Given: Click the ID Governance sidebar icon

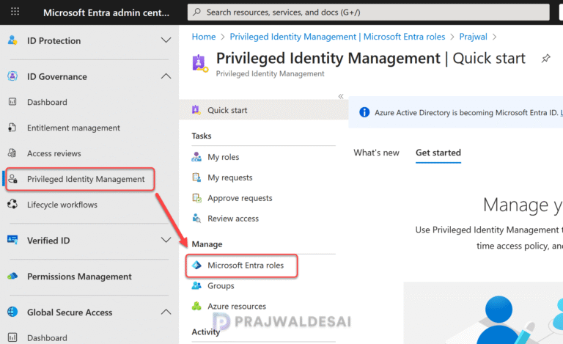Looking at the screenshot, I should point(12,76).
